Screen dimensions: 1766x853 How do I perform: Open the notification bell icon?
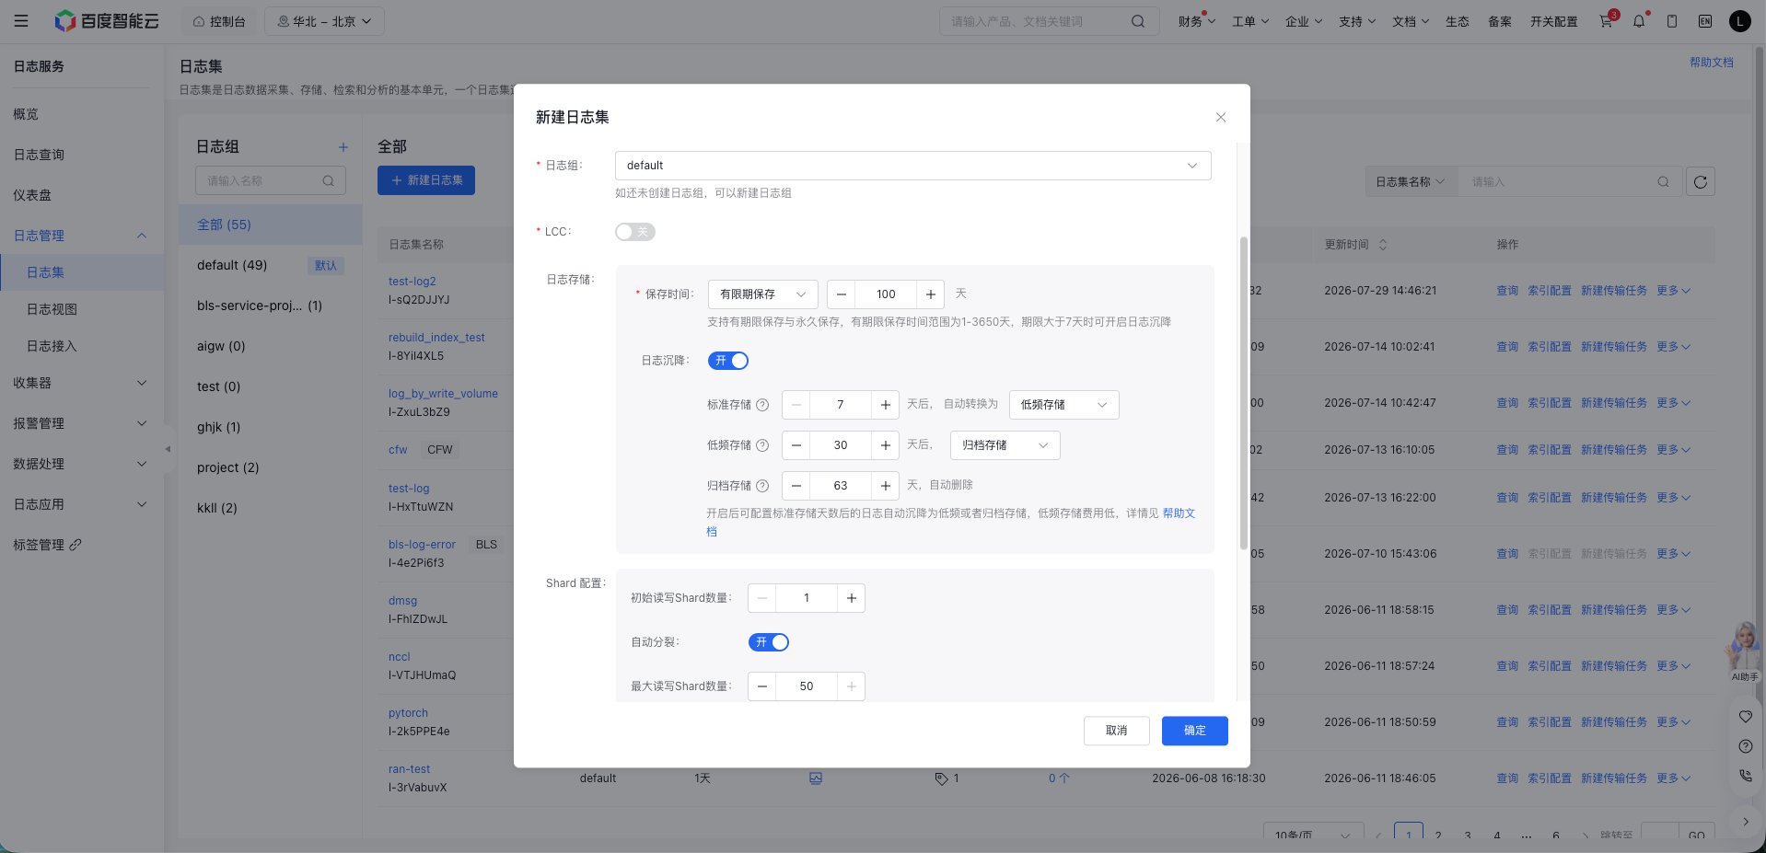click(x=1639, y=21)
